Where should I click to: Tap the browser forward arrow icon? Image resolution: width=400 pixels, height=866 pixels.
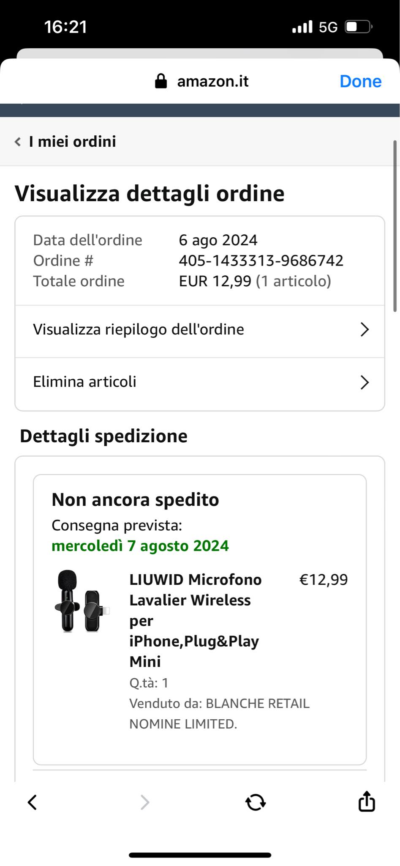(144, 802)
